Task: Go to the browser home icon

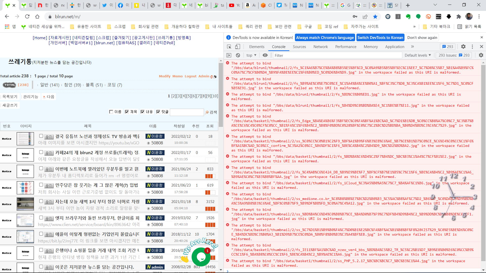Action: click(x=37, y=16)
